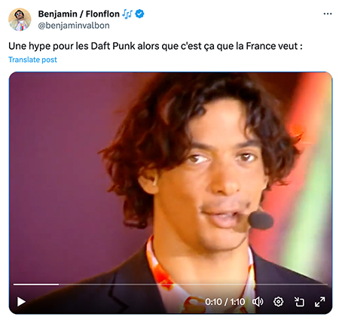339x320 pixels.
Task: Click the Benjamin / Flonflon display name
Action: tap(79, 14)
